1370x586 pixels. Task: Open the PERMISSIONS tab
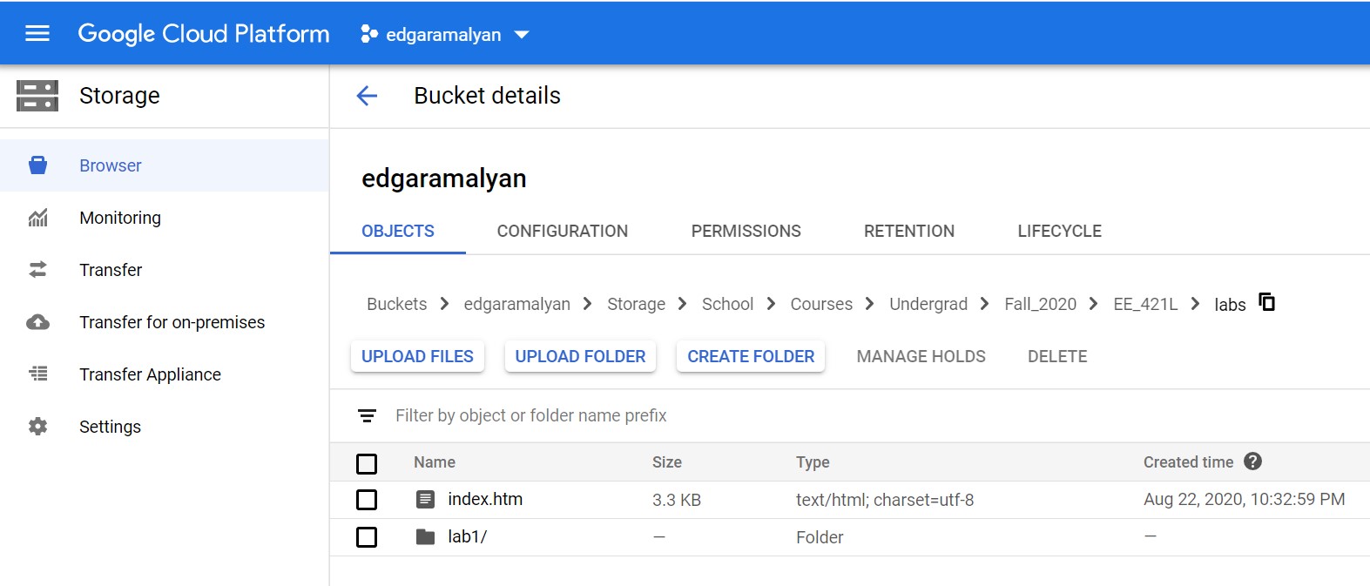[x=746, y=232]
